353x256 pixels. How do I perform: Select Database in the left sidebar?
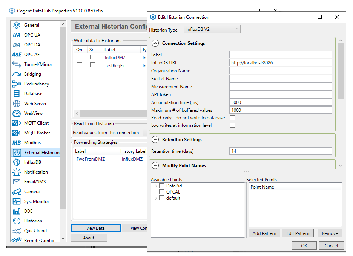pyautogui.click(x=33, y=94)
